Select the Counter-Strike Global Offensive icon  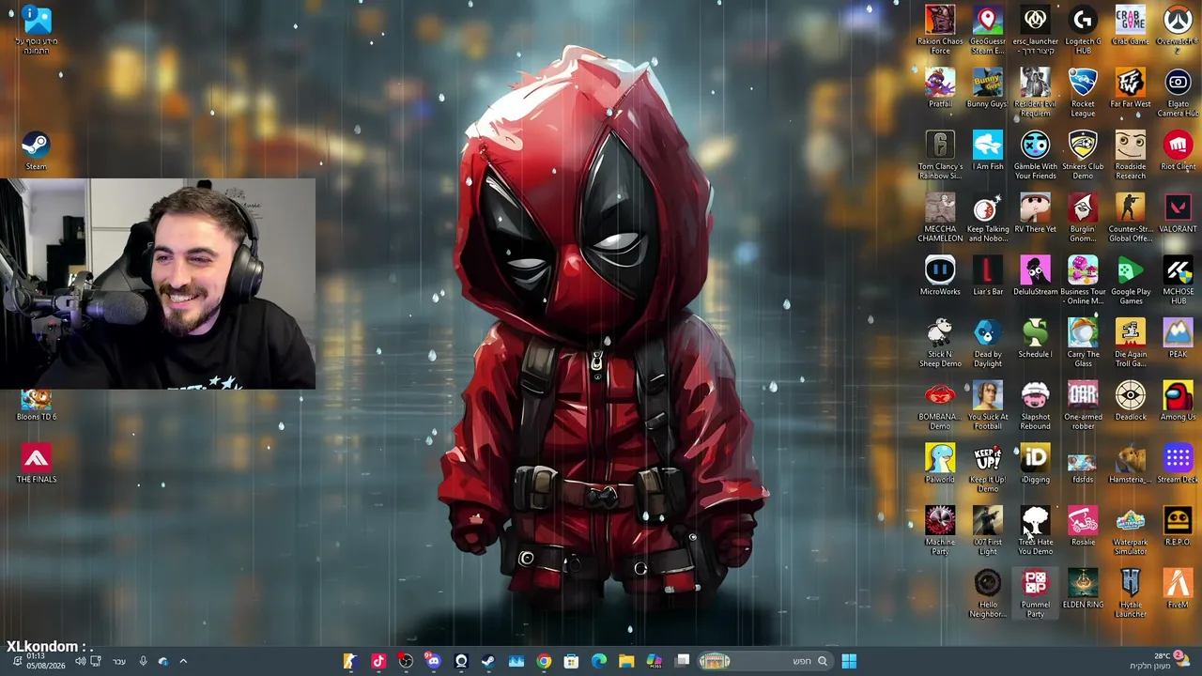pyautogui.click(x=1131, y=219)
